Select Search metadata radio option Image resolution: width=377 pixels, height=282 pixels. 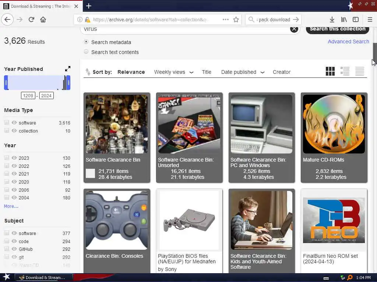point(86,42)
